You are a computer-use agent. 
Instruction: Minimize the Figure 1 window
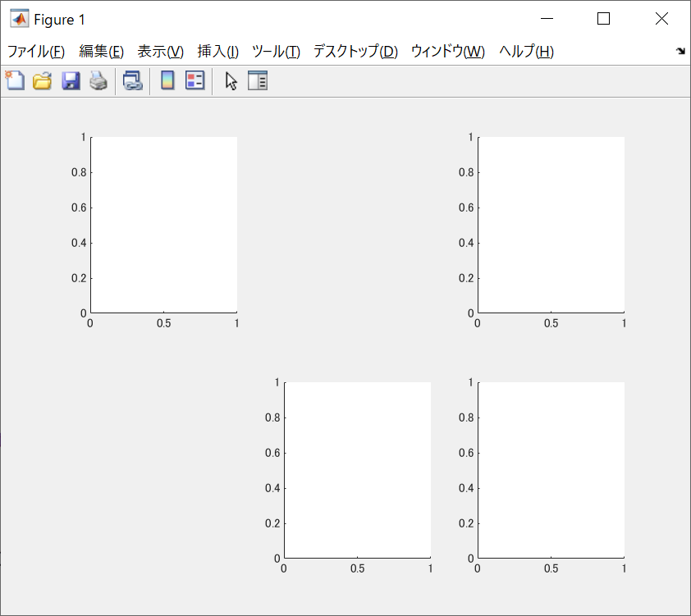547,19
